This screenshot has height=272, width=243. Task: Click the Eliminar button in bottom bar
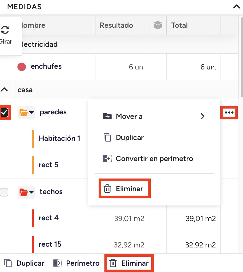pos(129,263)
